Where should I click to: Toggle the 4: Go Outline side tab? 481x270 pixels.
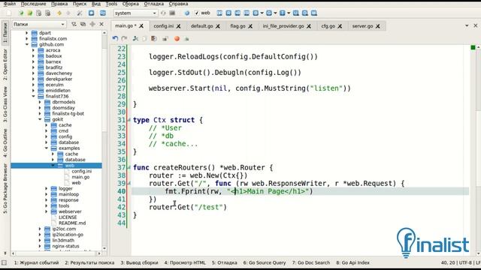[5, 143]
